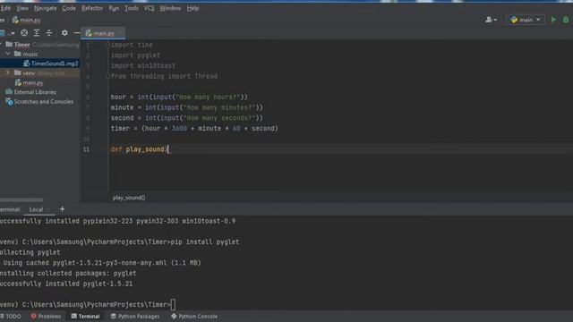Image resolution: width=573 pixels, height=322 pixels.
Task: Select main.py in project tree
Action: [30, 83]
